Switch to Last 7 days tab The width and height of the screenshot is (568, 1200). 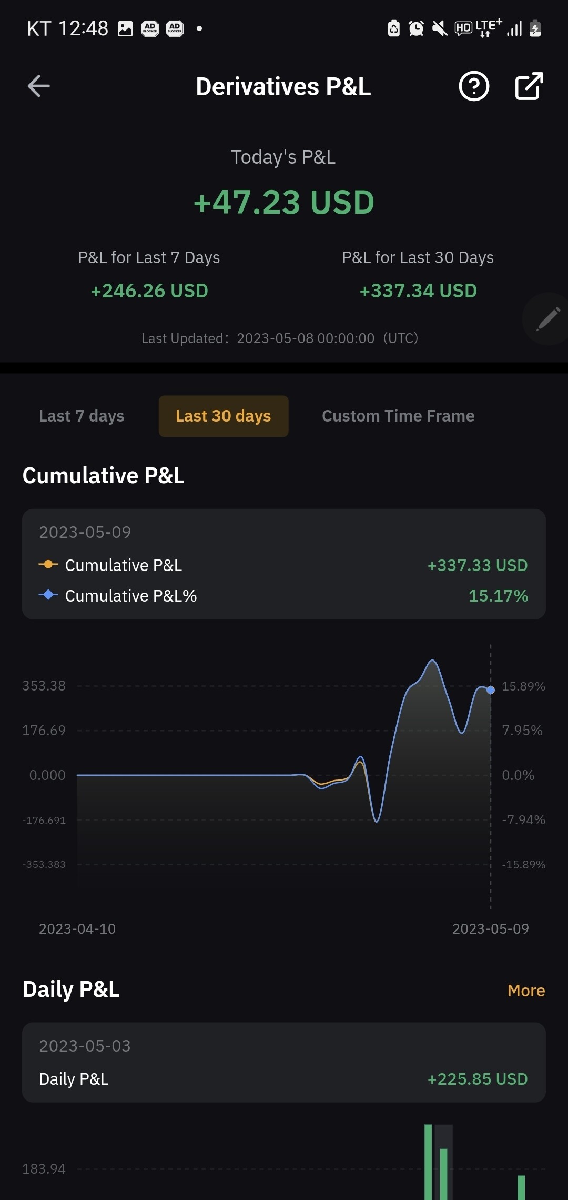(82, 416)
